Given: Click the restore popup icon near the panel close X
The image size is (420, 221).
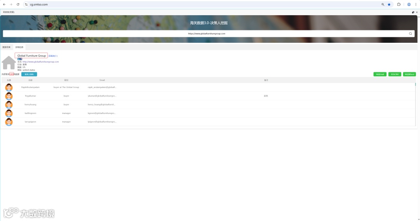Looking at the screenshot, I should coord(413,12).
